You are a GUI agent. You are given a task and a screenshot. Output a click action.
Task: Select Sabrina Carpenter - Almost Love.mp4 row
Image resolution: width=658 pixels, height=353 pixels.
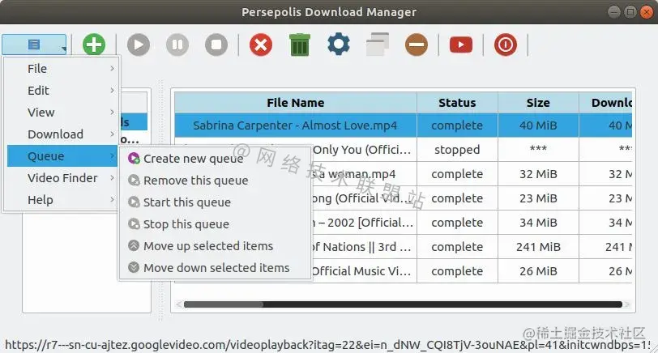click(404, 125)
